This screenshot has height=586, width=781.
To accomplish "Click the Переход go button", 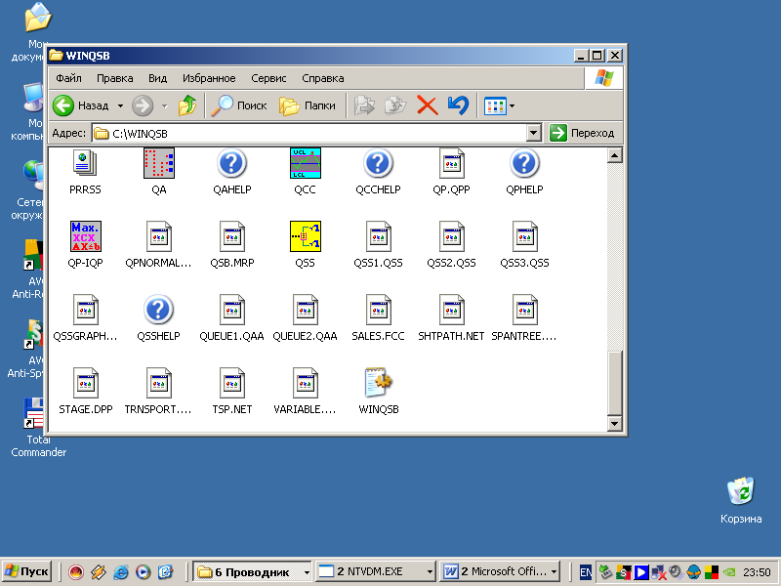I will 582,133.
